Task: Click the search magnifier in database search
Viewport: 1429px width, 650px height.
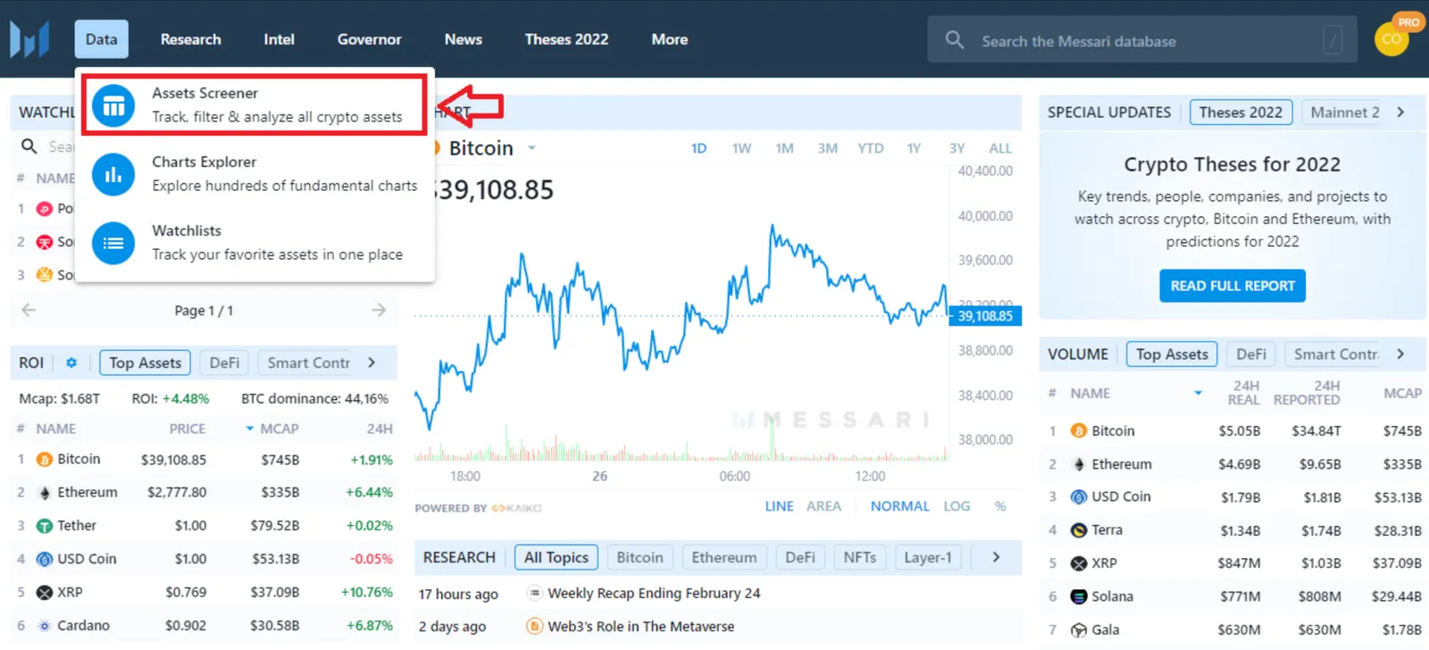Action: (x=955, y=40)
